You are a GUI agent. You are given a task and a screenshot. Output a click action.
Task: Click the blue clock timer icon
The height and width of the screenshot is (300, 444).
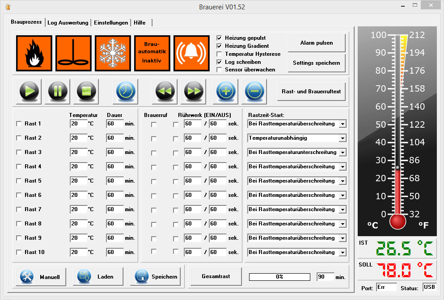[126, 92]
